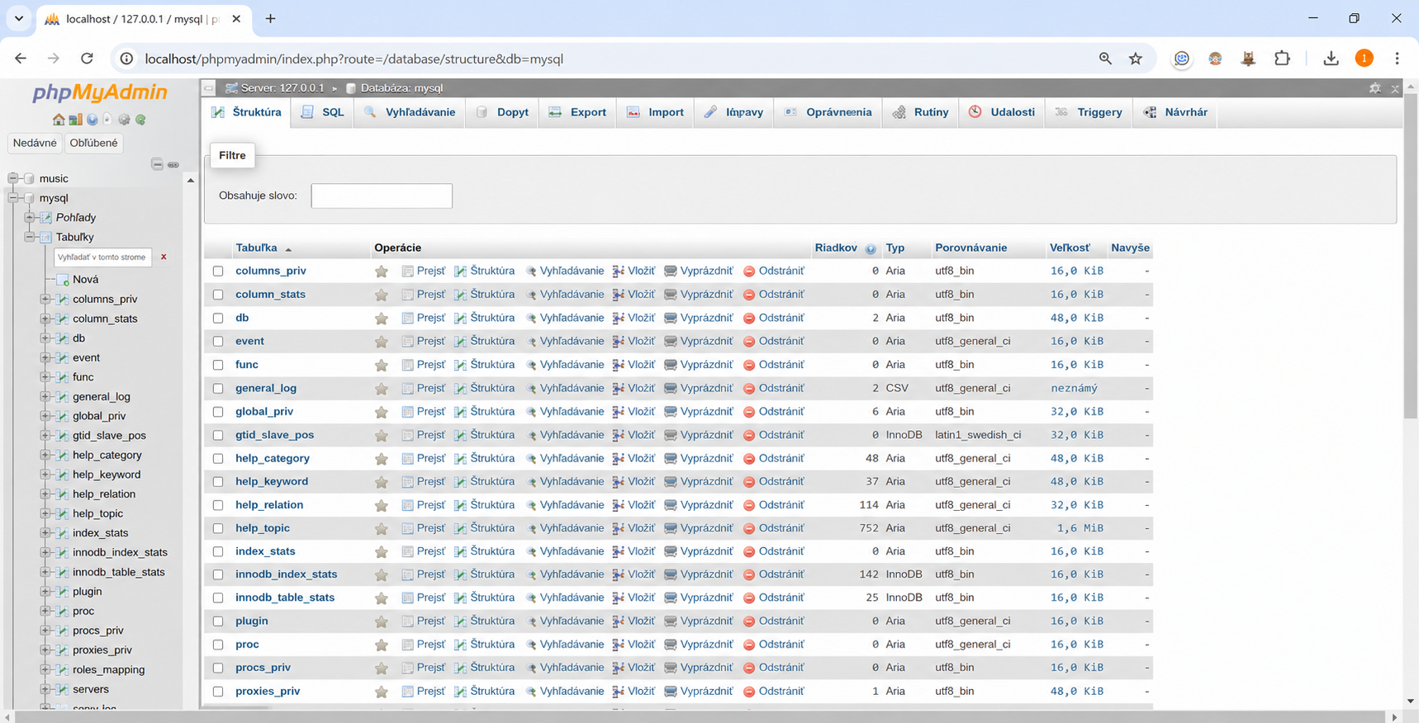Check the event table checkbox

tap(218, 341)
